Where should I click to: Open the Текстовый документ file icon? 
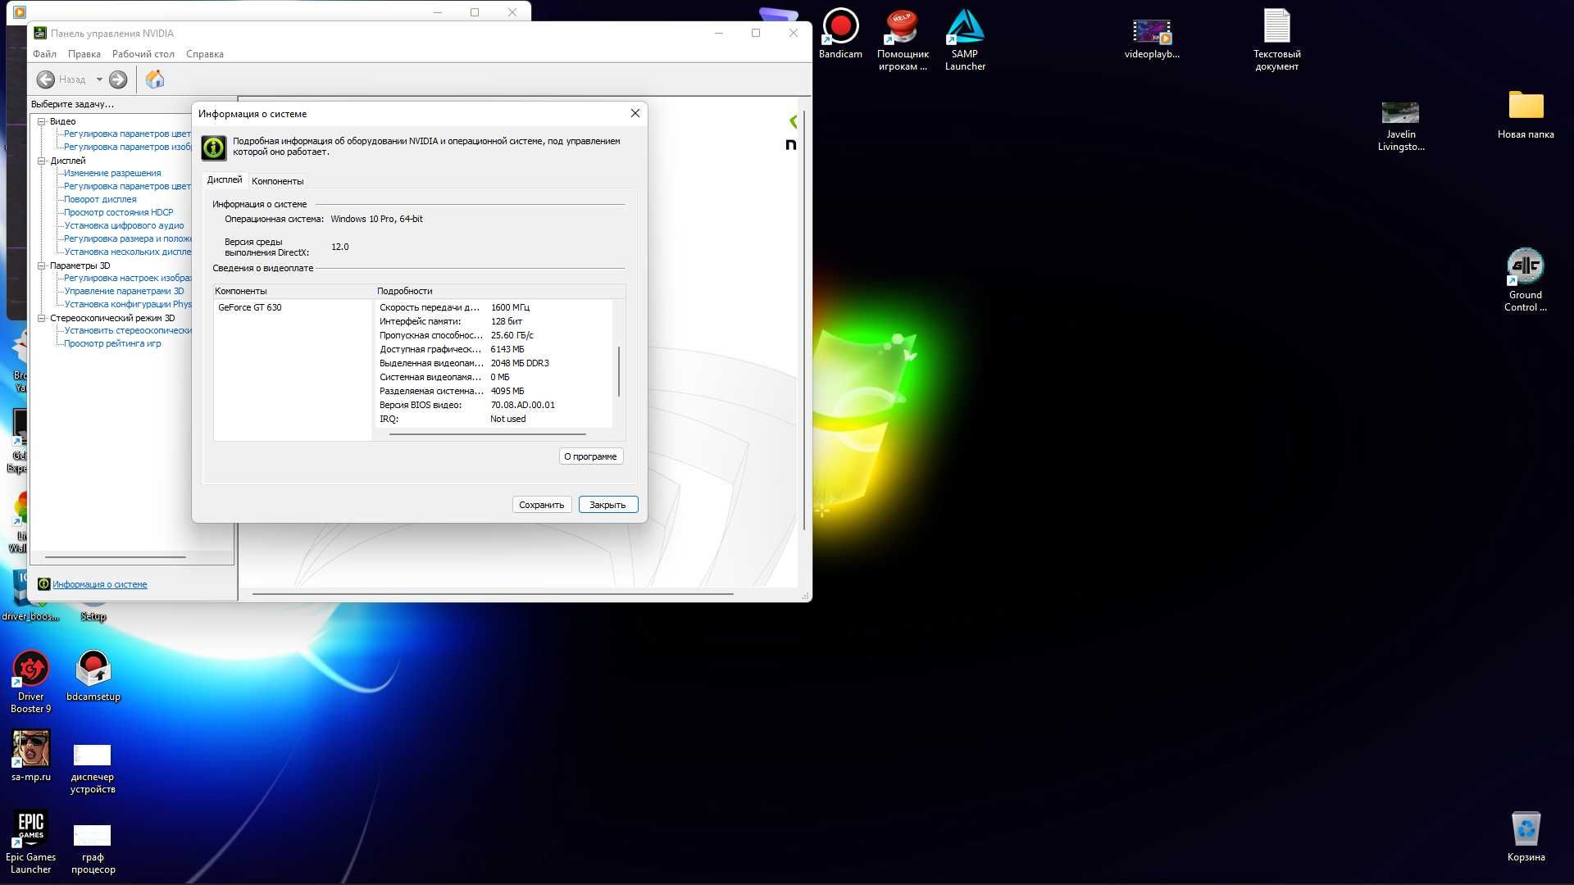click(x=1276, y=39)
